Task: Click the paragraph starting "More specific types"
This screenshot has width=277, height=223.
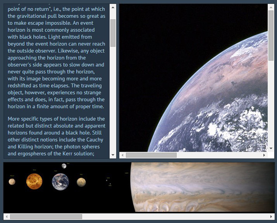Action: point(56,136)
